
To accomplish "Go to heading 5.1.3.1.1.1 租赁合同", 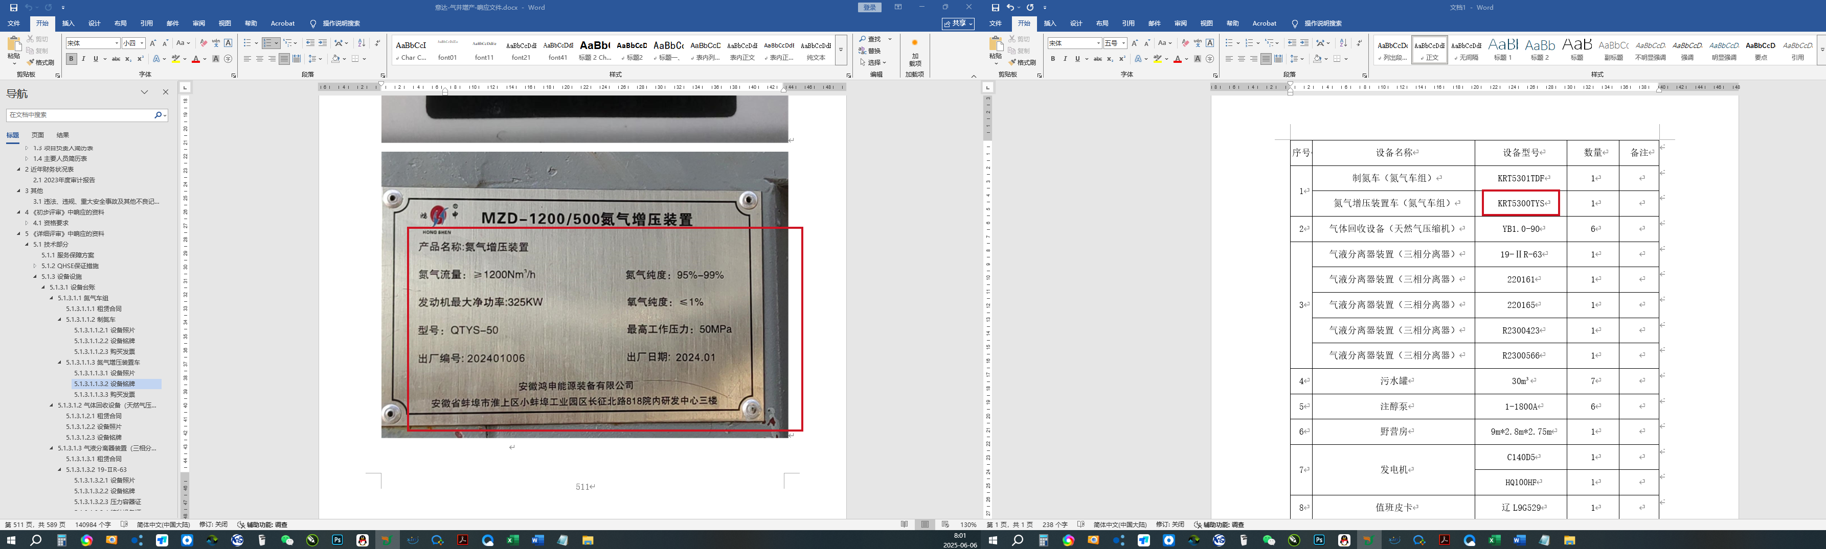I will (x=94, y=309).
